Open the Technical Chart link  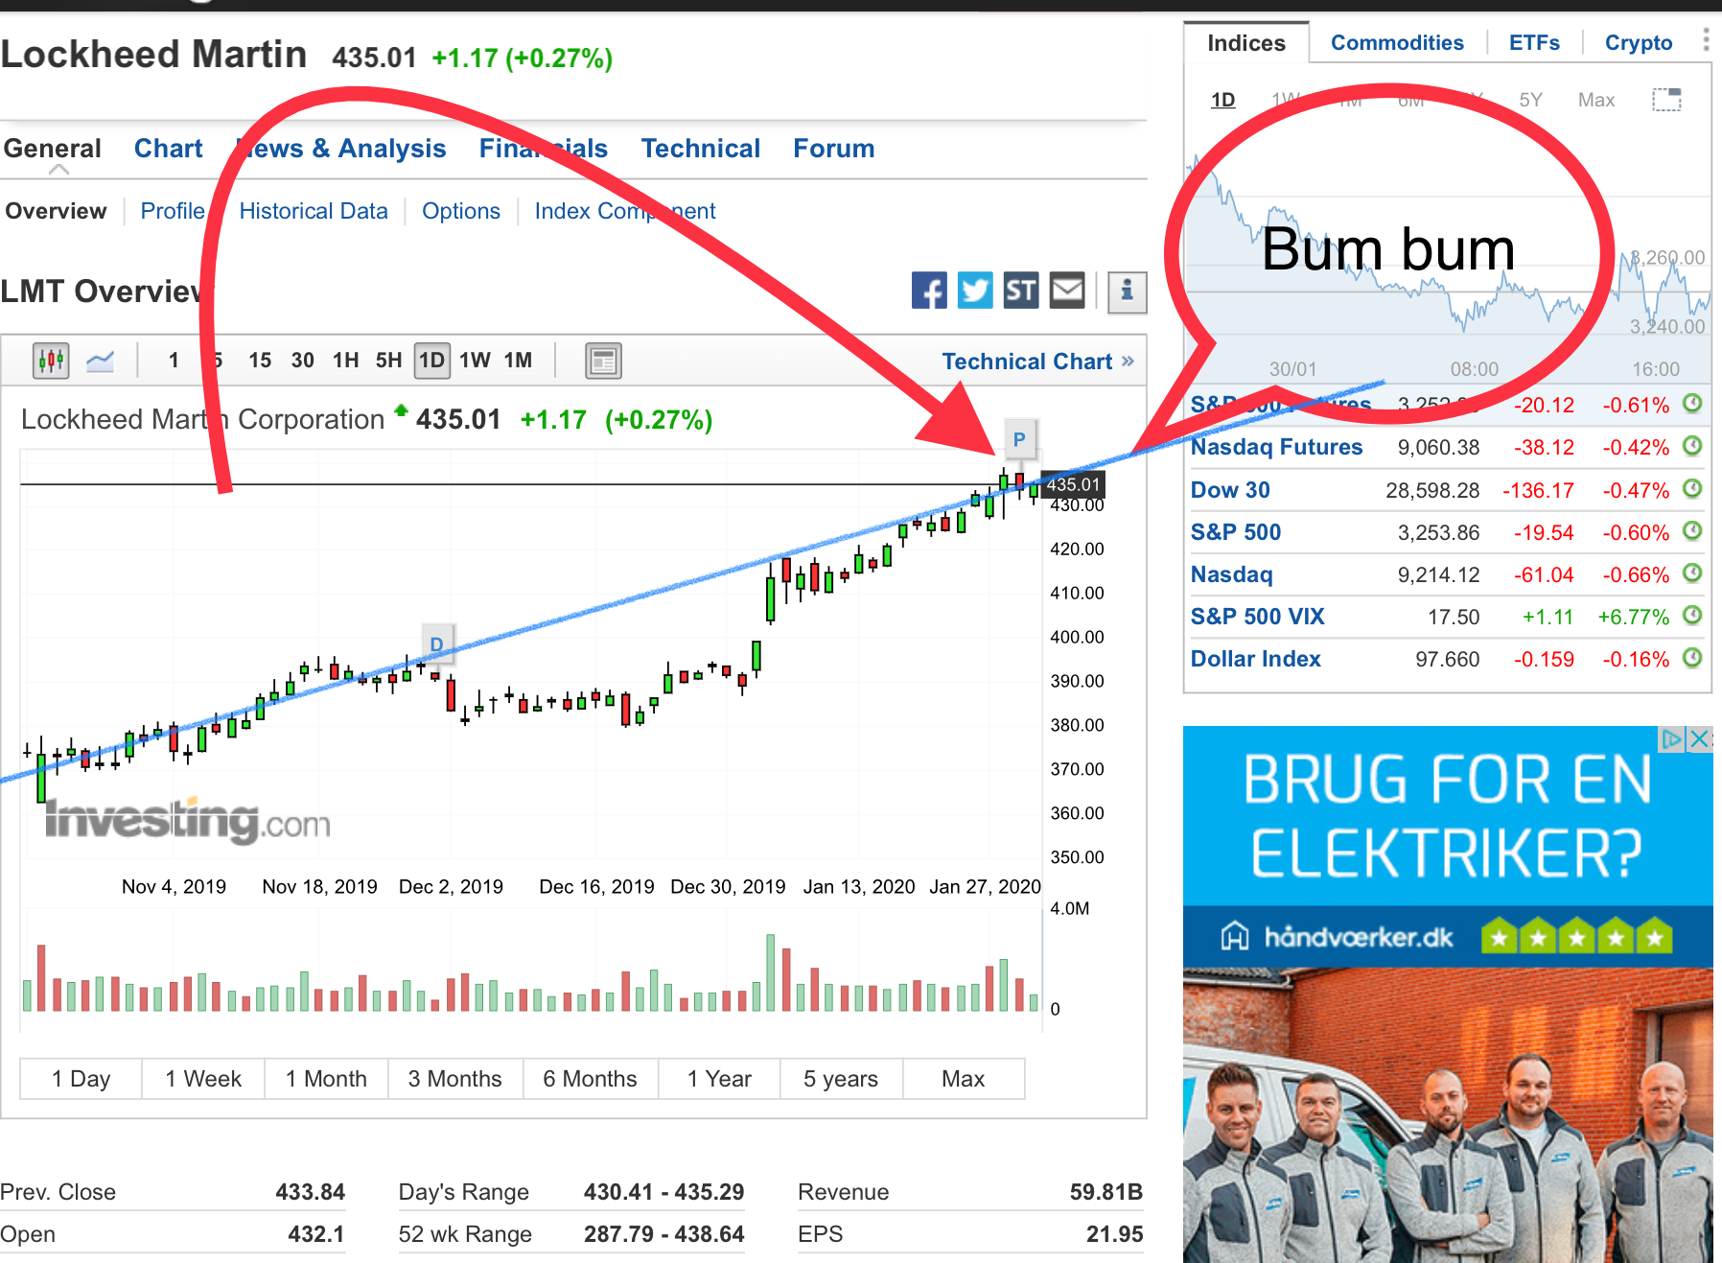1037,362
